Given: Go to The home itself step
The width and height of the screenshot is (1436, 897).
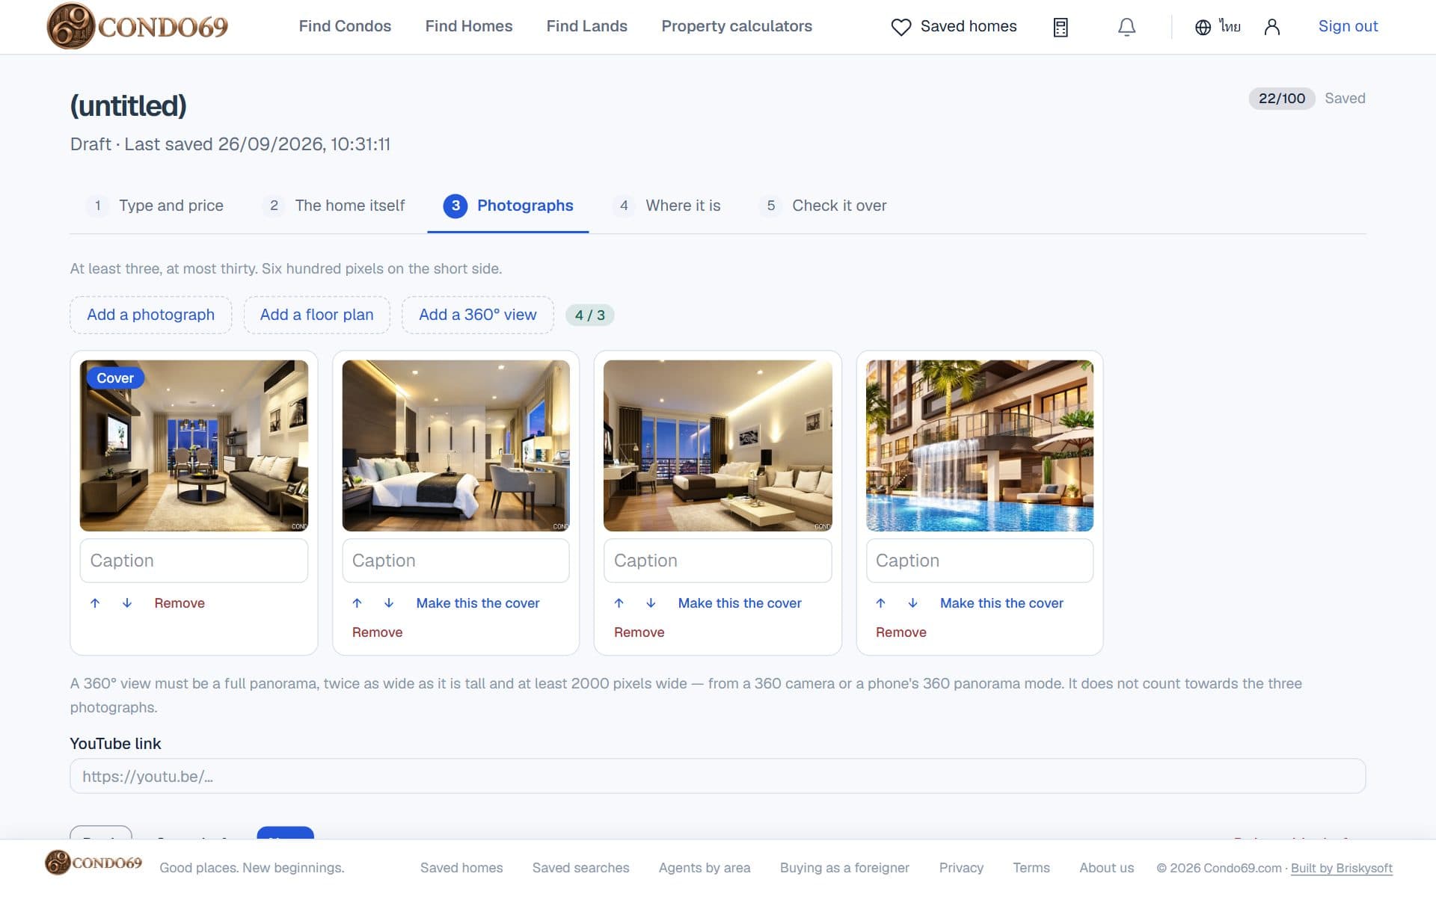Looking at the screenshot, I should click(x=334, y=206).
